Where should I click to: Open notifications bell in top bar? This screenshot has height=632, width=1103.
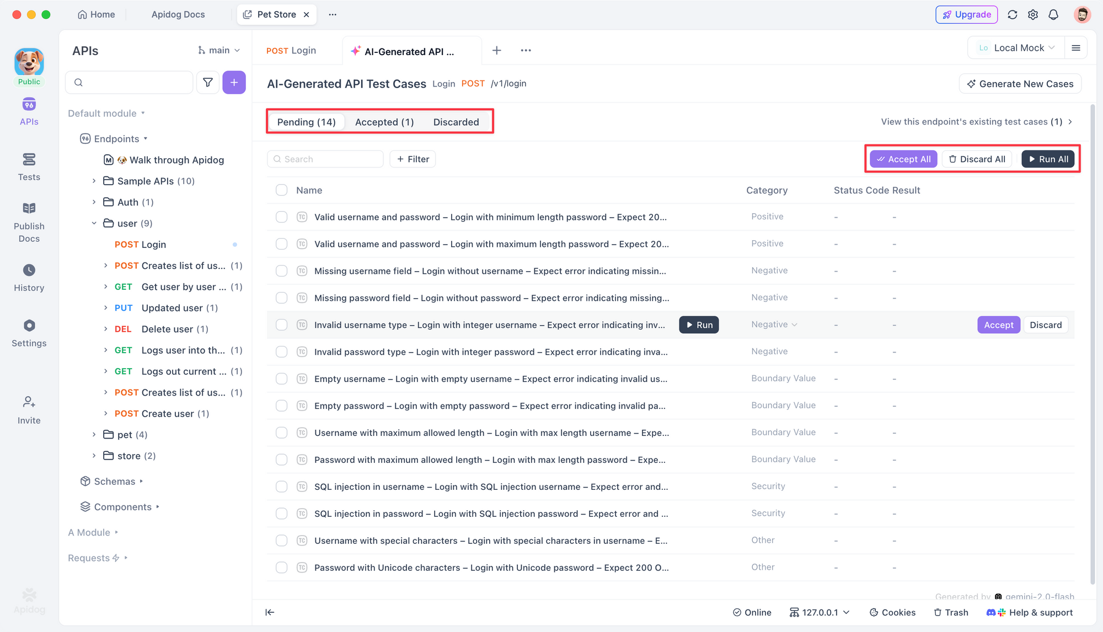click(1053, 14)
